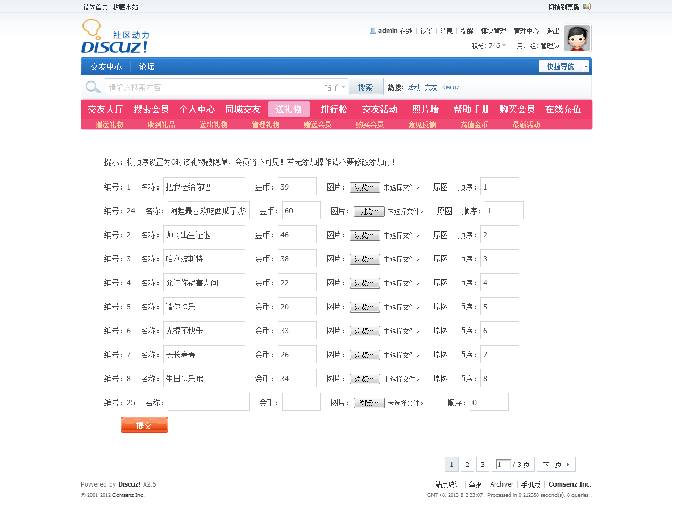
Task: Focus the 顺序 field for 长长寿寿
Action: point(500,355)
